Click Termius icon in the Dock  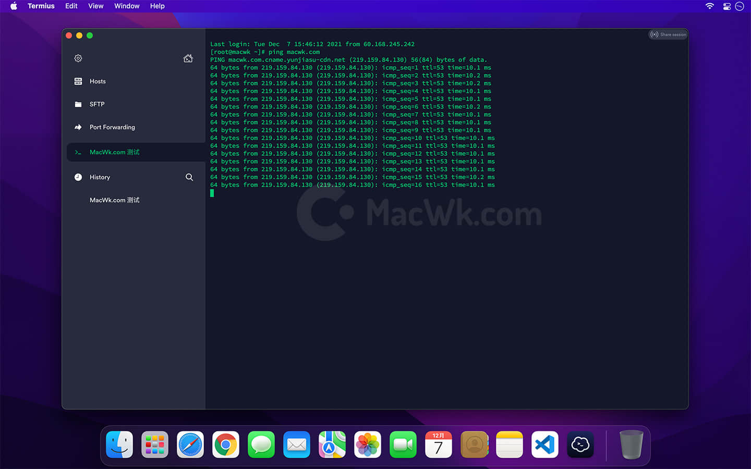pos(580,445)
